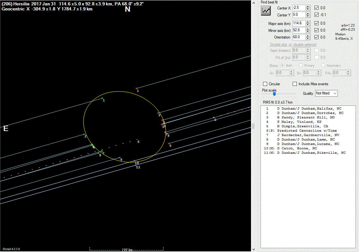Select Predicted Centerline w/Time row

308,131
